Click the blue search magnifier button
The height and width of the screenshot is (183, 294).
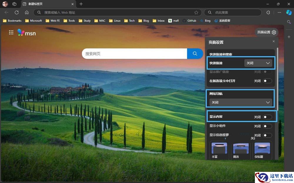click(195, 54)
